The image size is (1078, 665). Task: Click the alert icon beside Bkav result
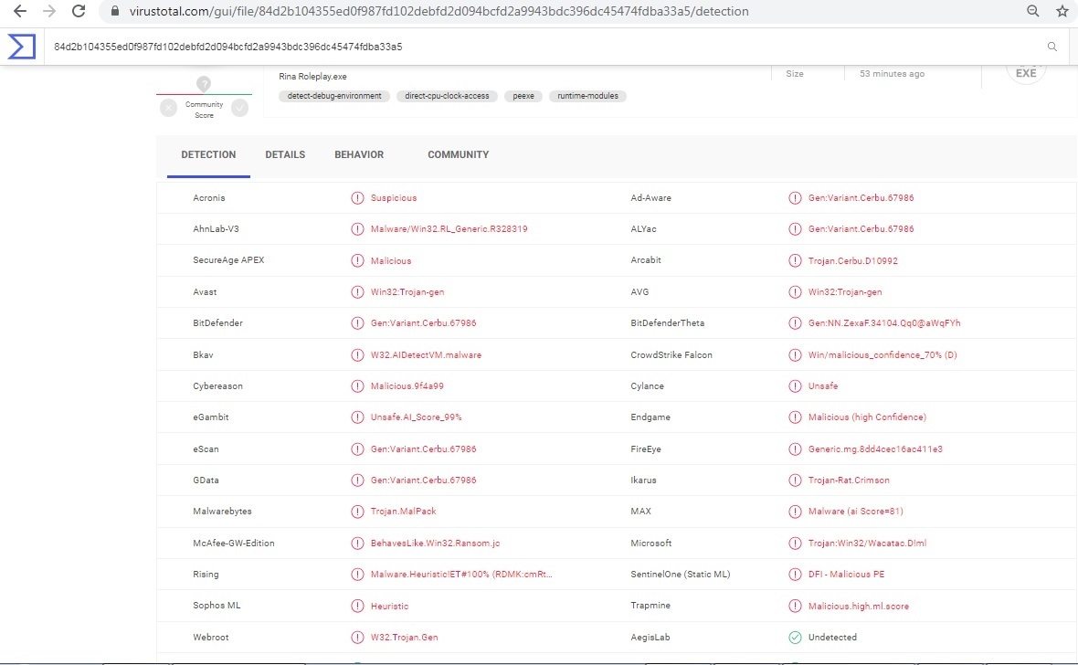[357, 354]
